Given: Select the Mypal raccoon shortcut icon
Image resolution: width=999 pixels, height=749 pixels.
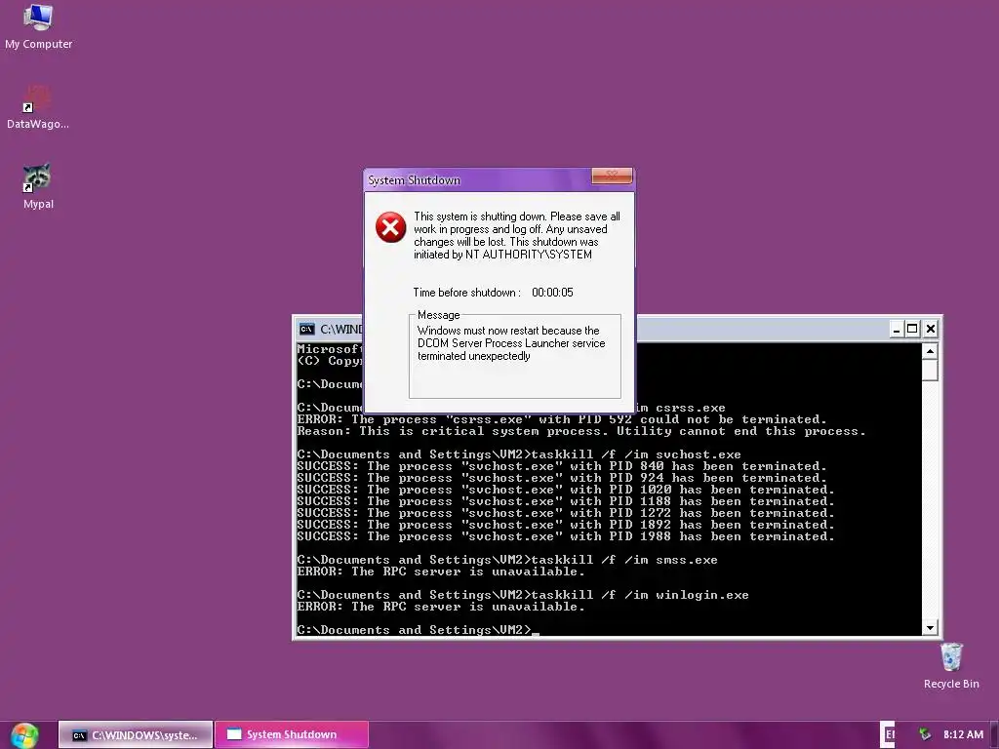Looking at the screenshot, I should click(x=38, y=186).
